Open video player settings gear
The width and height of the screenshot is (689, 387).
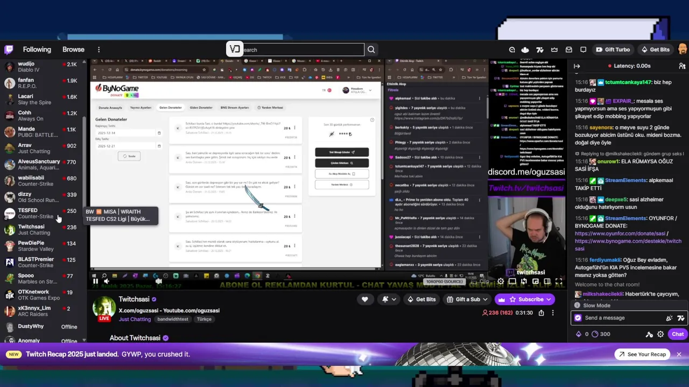point(501,281)
